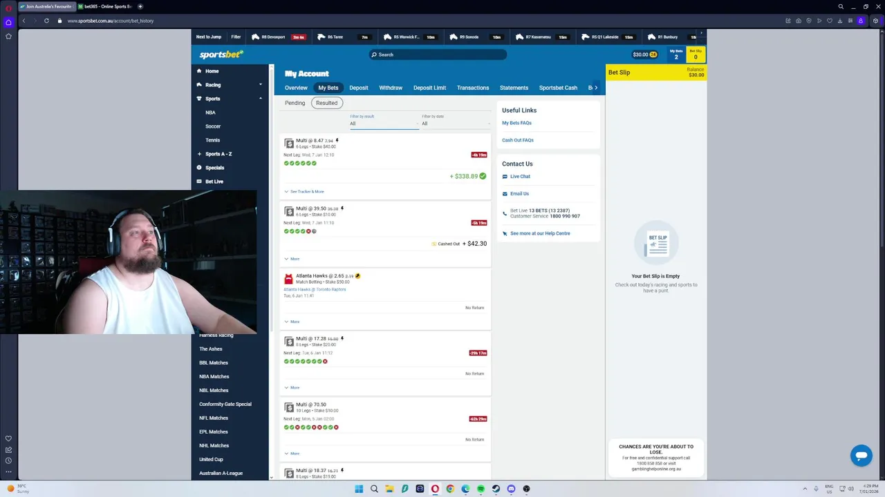Viewport: 885px width, 497px height.
Task: Click the $30.00 balance badge in header
Action: pyautogui.click(x=644, y=55)
